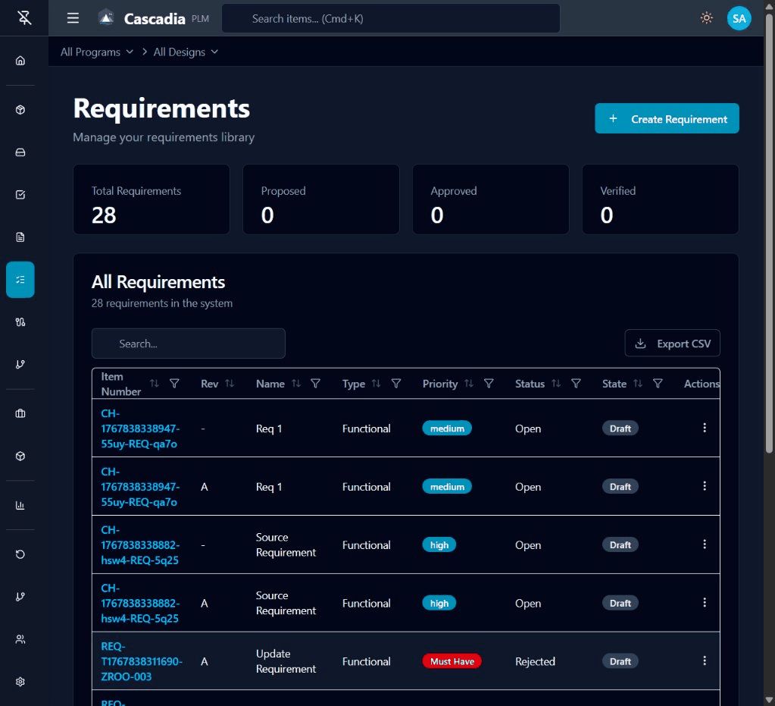
Task: Open the SA user avatar menu
Action: click(x=739, y=17)
